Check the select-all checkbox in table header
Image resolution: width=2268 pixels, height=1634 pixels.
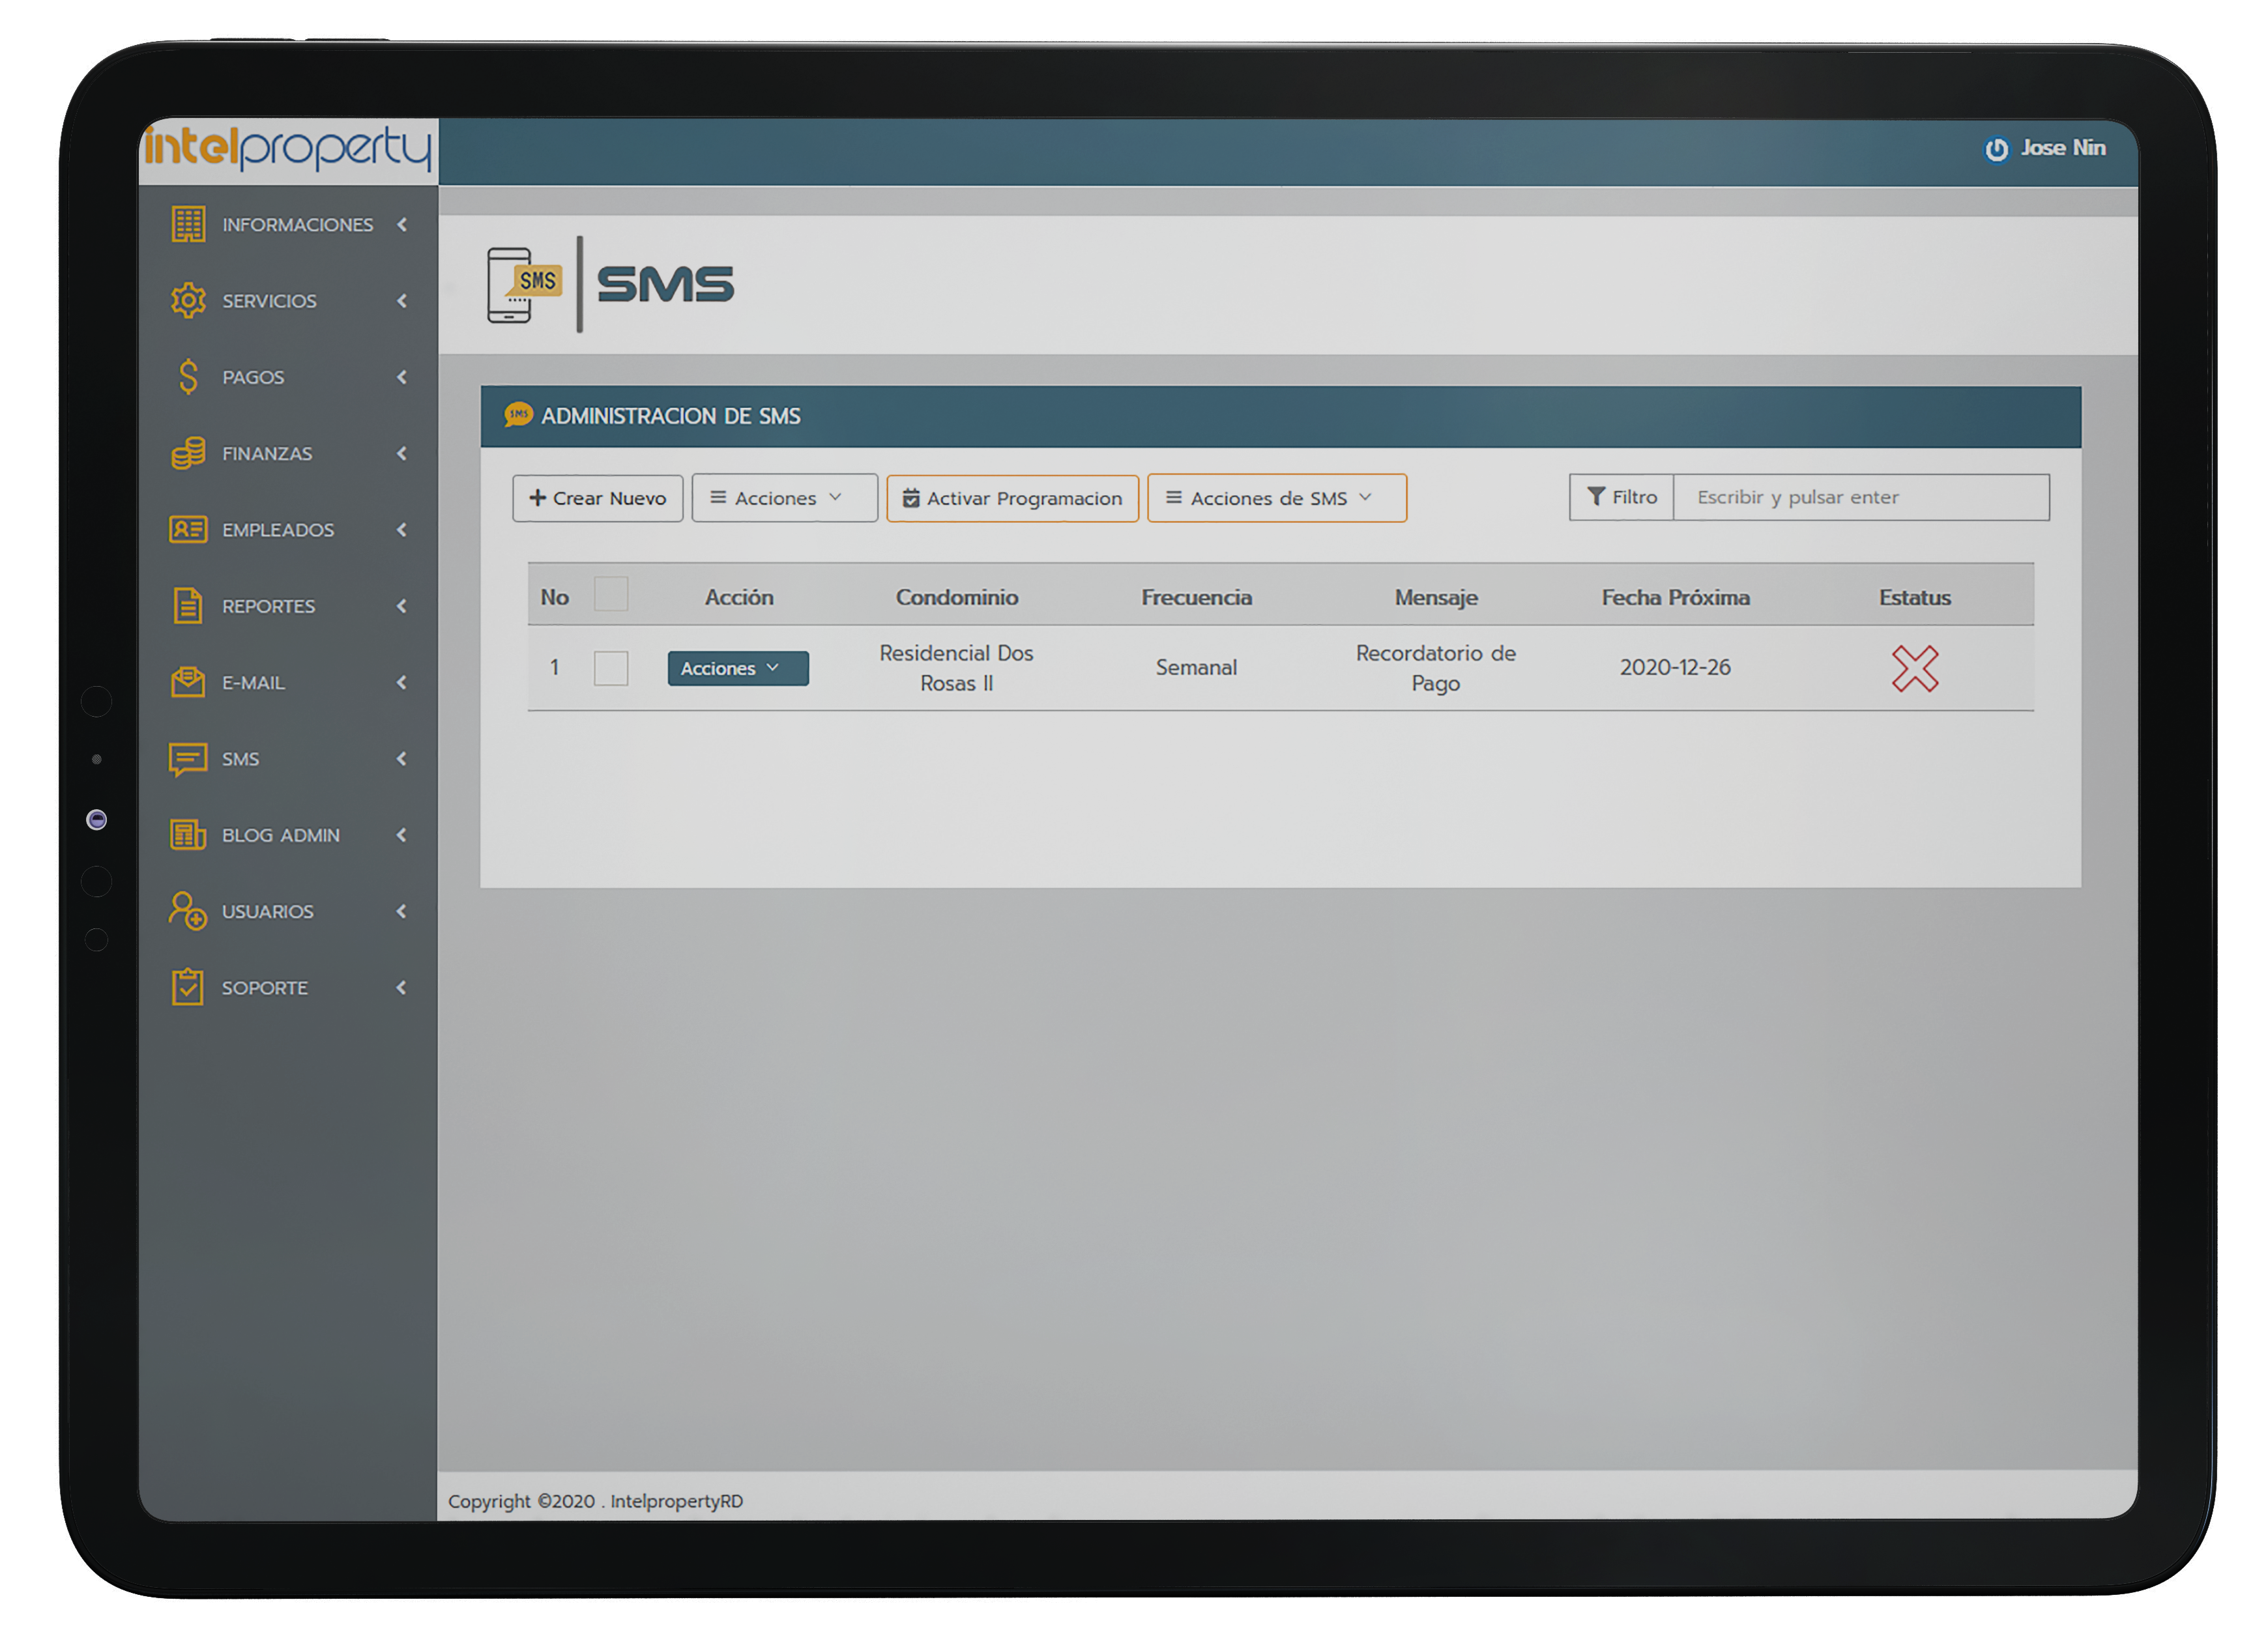[610, 594]
